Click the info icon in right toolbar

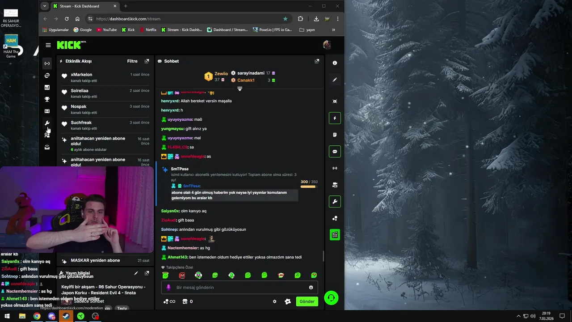(x=335, y=63)
